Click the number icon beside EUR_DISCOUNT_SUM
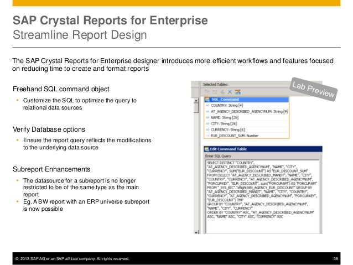 [x=207, y=136]
